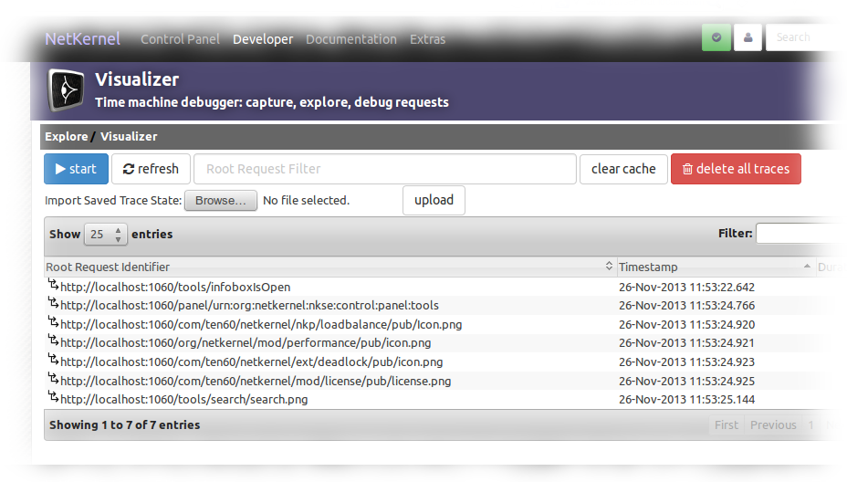The image size is (847, 482).
Task: Click the Timestamp column header
Action: tap(716, 267)
